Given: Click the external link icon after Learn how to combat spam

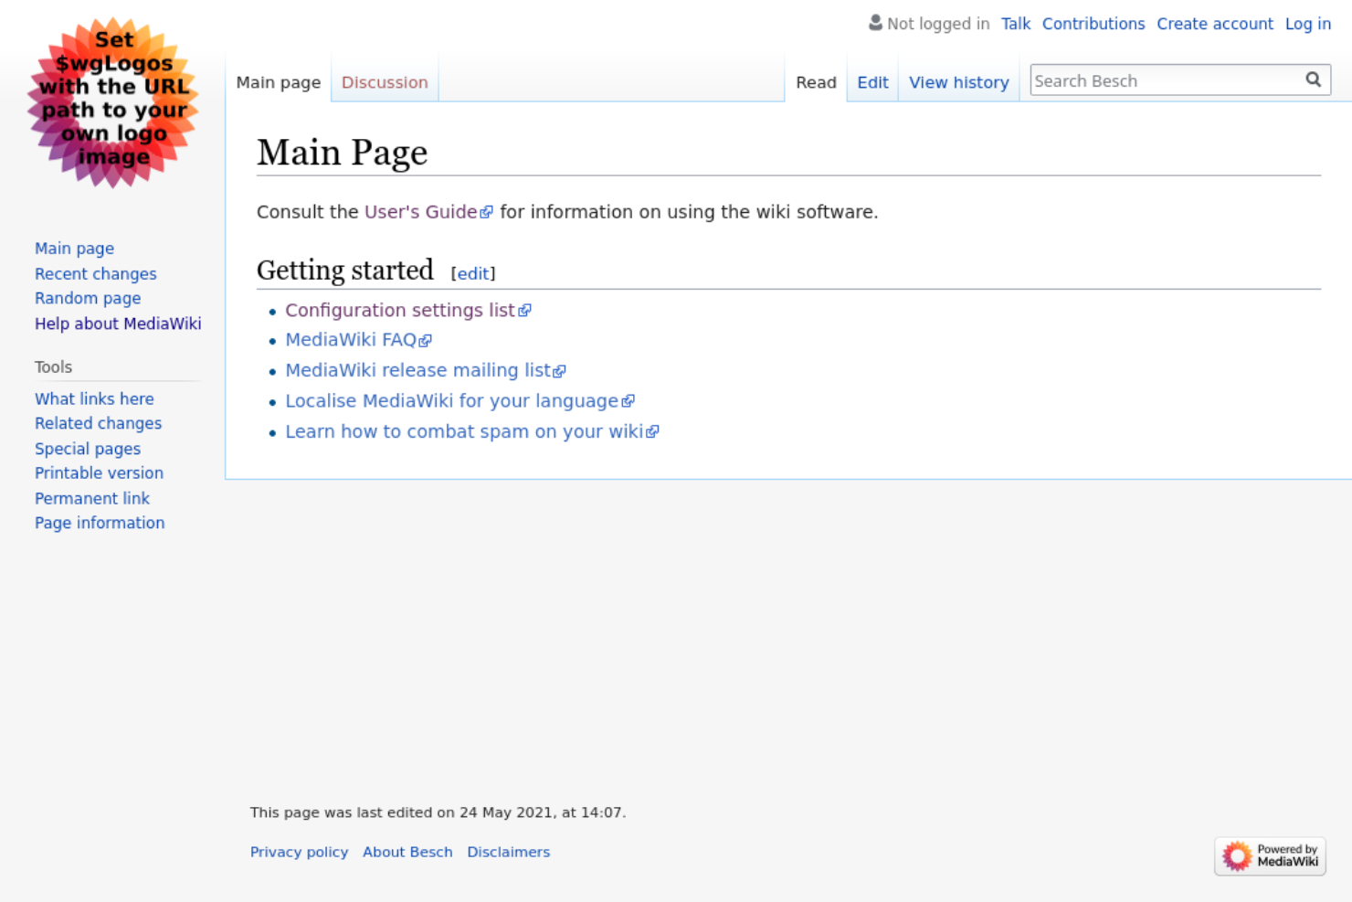Looking at the screenshot, I should click(652, 431).
